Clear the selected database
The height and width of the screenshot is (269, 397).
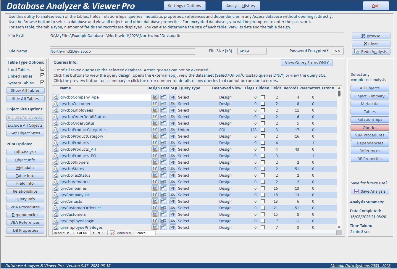[x=371, y=44]
